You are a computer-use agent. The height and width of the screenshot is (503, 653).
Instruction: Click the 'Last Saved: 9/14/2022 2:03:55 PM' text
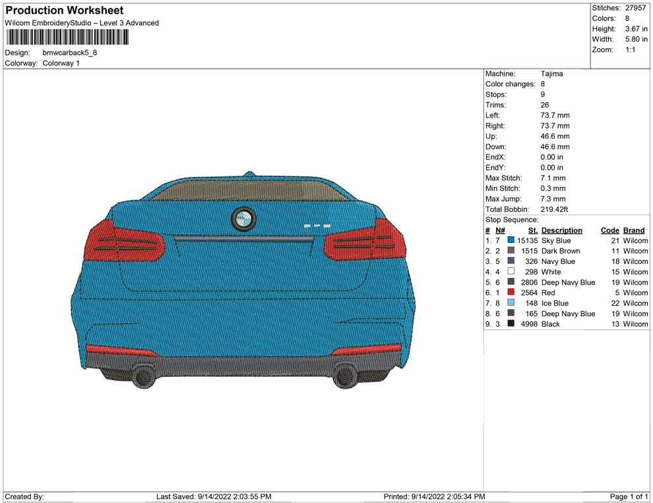(x=214, y=496)
